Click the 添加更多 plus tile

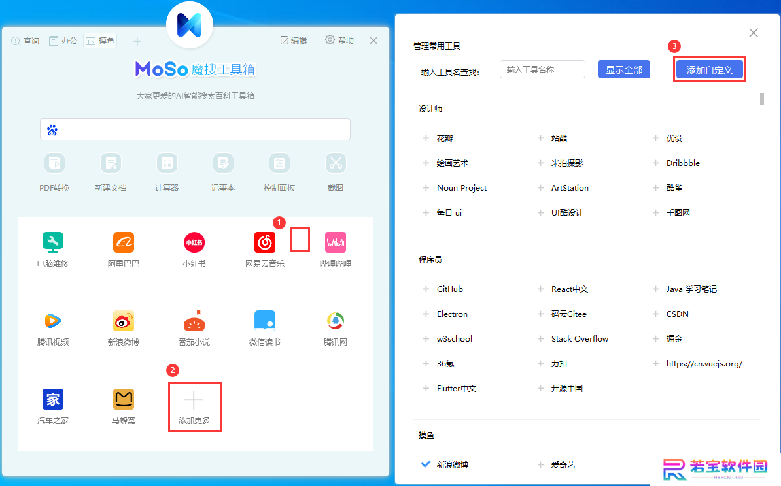194,407
